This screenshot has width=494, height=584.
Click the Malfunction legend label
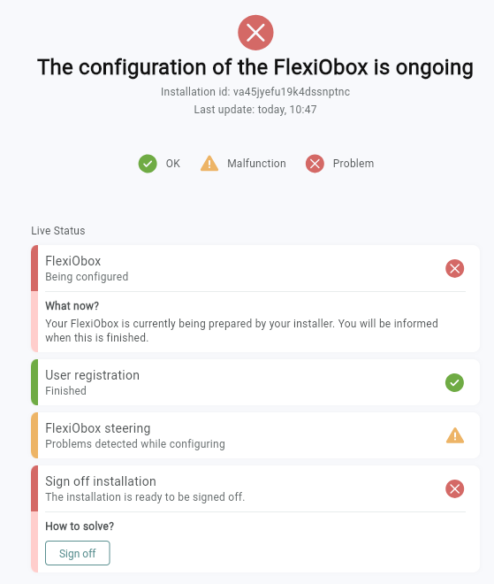[256, 164]
